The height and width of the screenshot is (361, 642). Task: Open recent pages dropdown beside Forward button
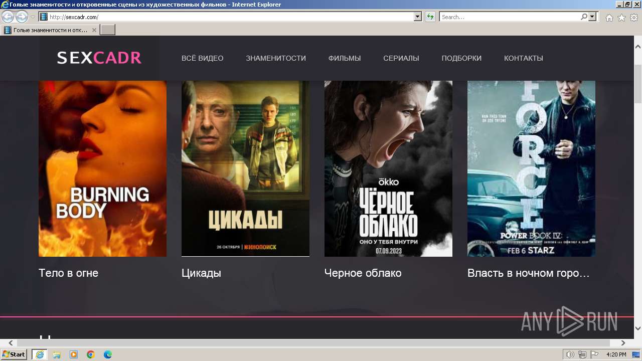coord(33,17)
